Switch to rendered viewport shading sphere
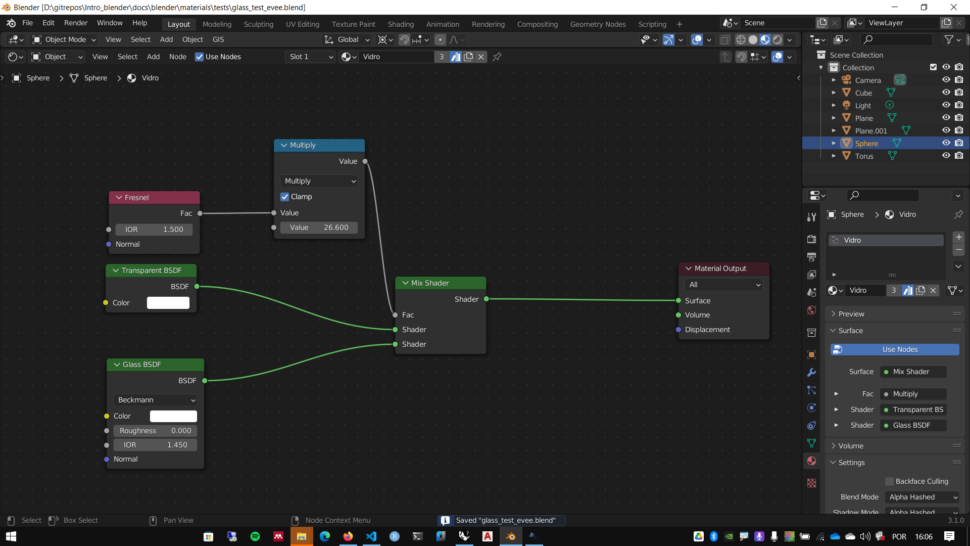This screenshot has width=970, height=546. (x=778, y=39)
